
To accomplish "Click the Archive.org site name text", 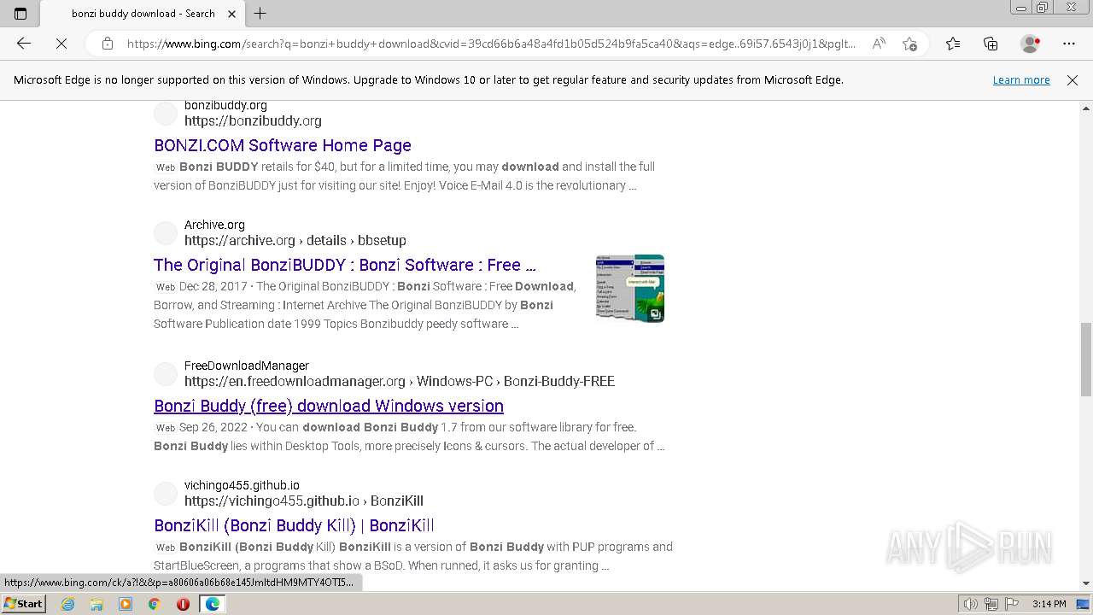I will click(x=214, y=225).
